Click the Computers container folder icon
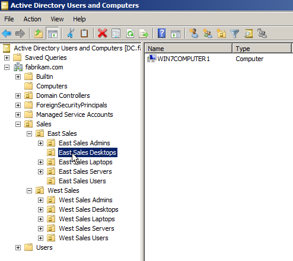 (28, 86)
